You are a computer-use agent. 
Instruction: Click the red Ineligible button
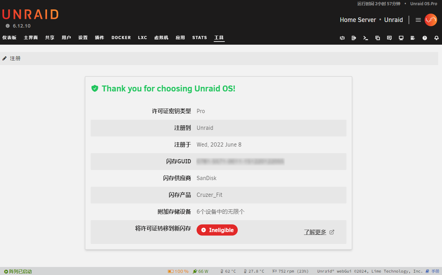pos(217,230)
